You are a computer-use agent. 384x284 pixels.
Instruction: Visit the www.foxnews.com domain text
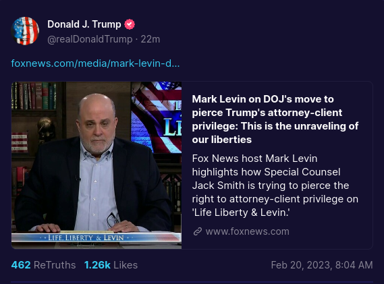pyautogui.click(x=248, y=231)
